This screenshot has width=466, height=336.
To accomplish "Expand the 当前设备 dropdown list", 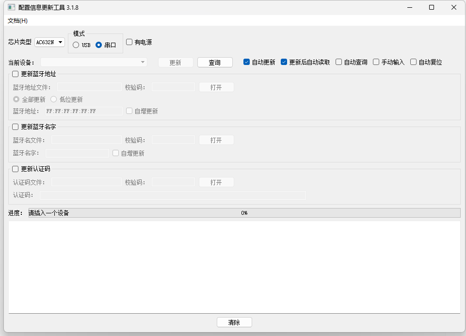I will click(x=94, y=62).
